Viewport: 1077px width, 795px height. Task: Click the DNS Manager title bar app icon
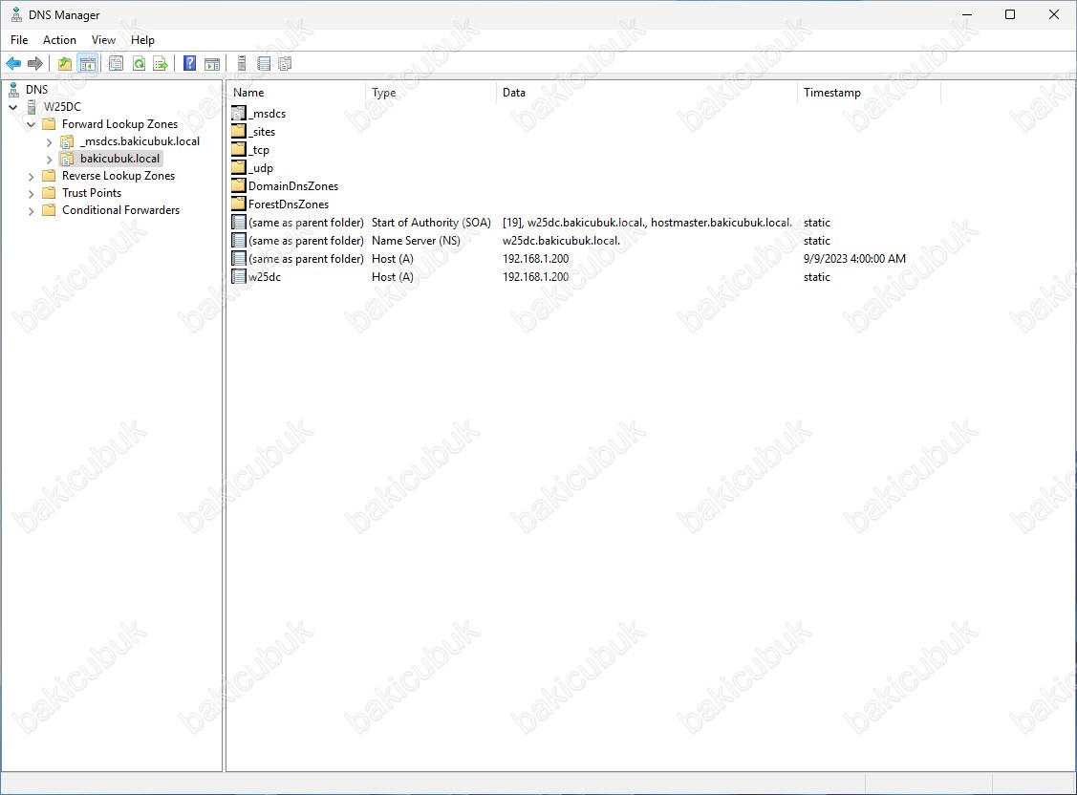(16, 14)
